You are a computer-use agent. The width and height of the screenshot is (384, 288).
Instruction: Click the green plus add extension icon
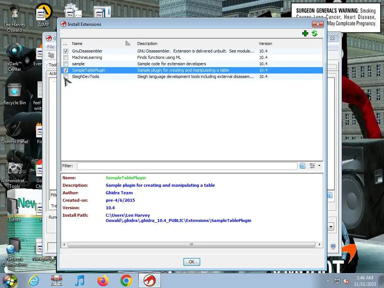tap(305, 33)
